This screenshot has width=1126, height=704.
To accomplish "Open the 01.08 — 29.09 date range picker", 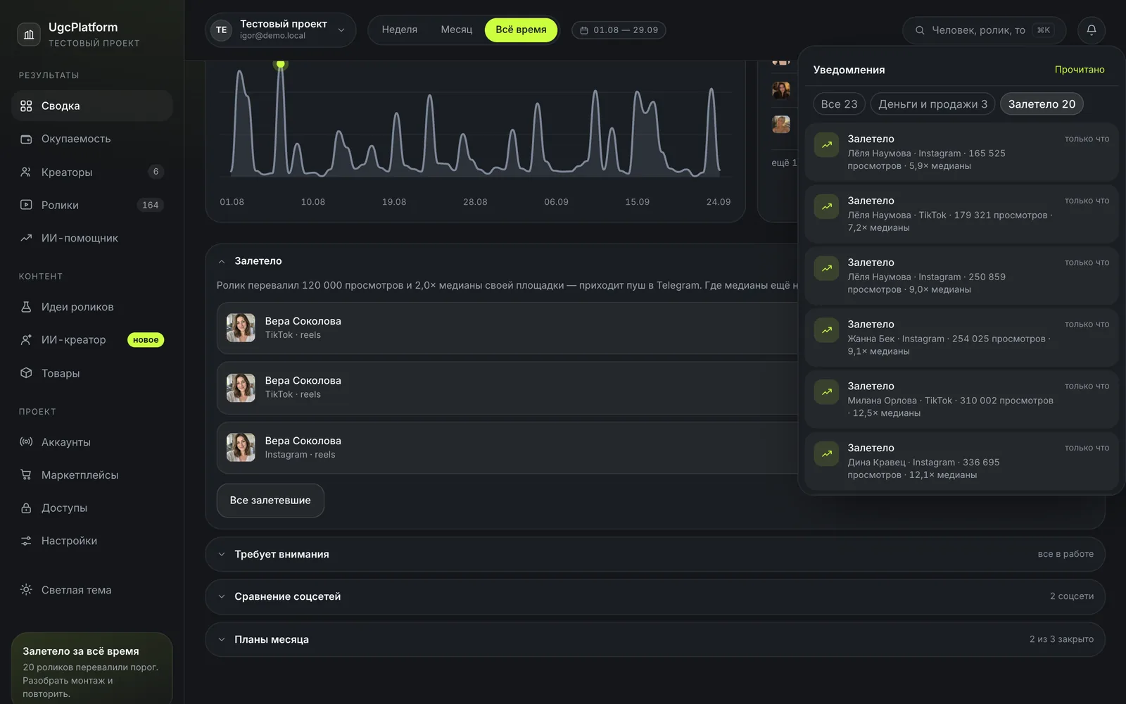I will pos(619,30).
